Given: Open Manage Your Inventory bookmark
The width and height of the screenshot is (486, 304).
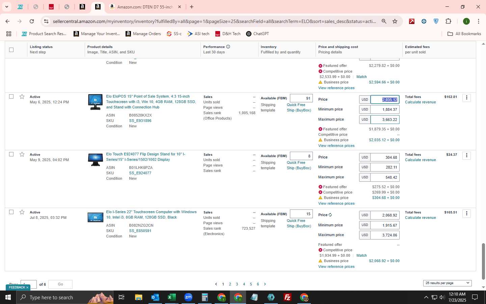Looking at the screenshot, I should [x=97, y=34].
